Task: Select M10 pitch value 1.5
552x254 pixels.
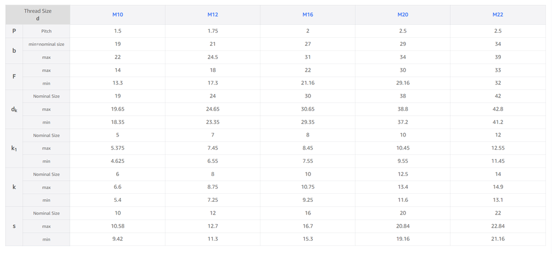Action: coord(117,31)
